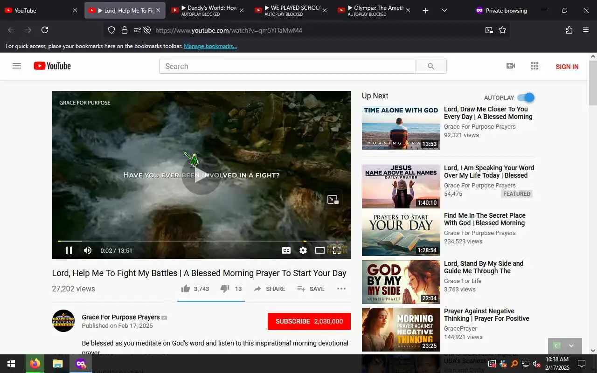
Task: Expand the list all tabs chevron
Action: 444,10
